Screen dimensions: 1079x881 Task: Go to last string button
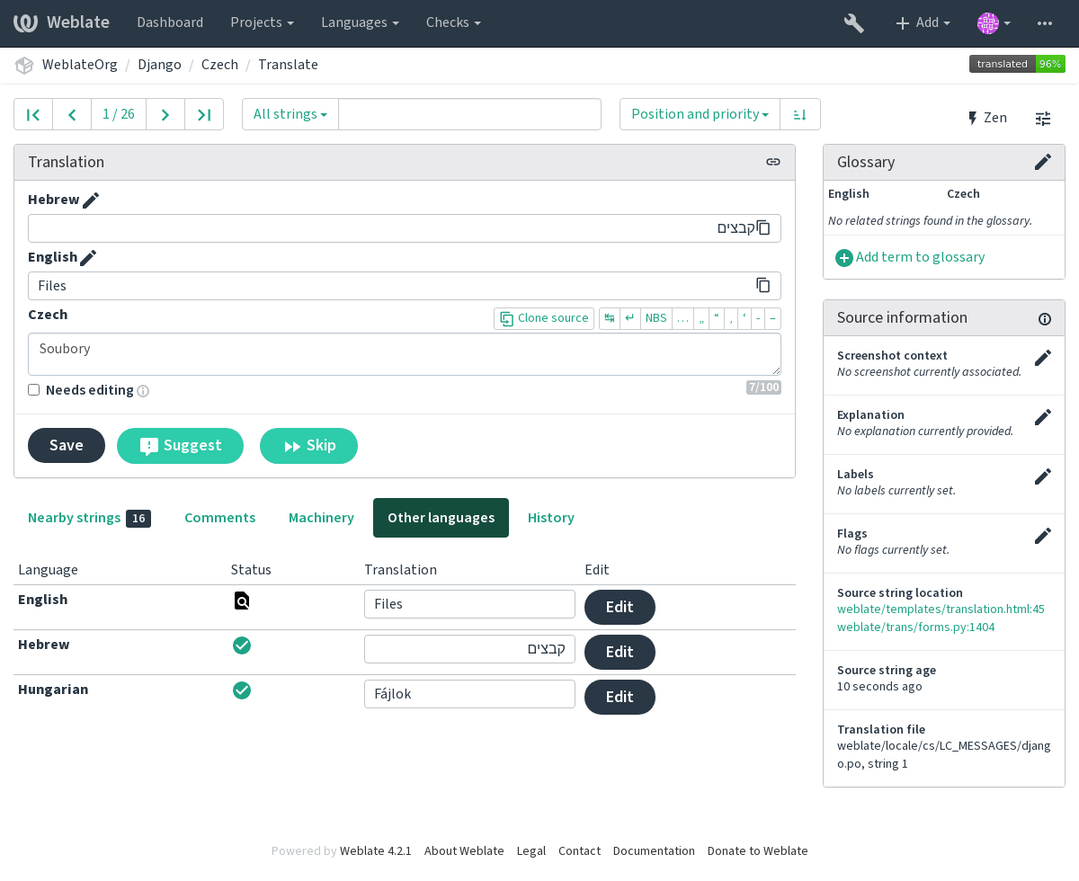pos(204,114)
